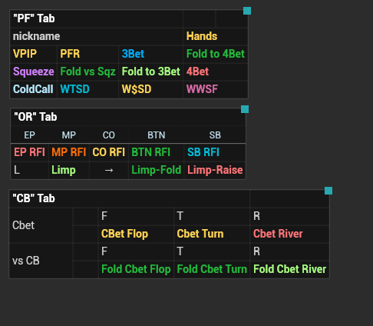The image size is (373, 326).
Task: Click the Hands stat cell
Action: click(216, 36)
